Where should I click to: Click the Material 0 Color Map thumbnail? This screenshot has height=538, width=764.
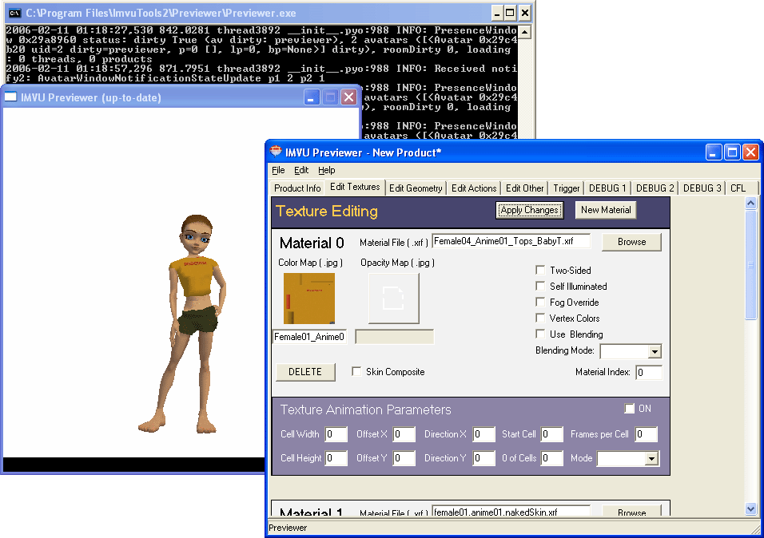pos(309,299)
